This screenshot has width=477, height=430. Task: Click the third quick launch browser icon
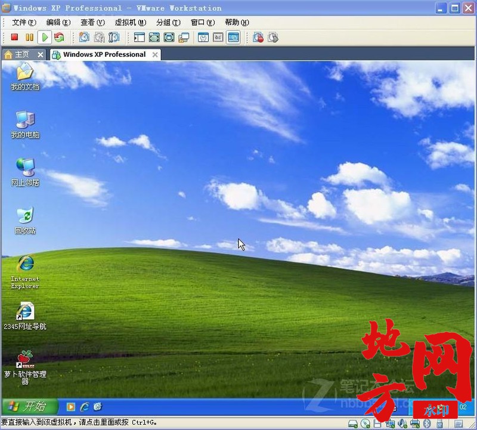pyautogui.click(x=98, y=407)
